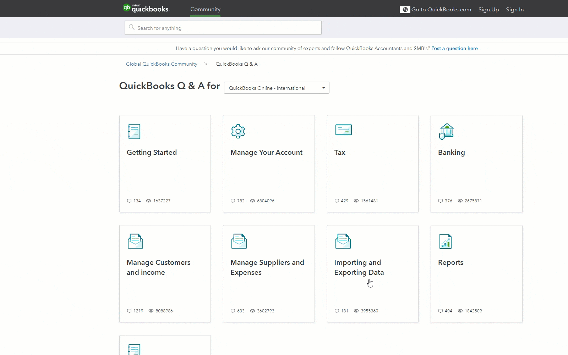Screen dimensions: 568x355
Task: Click the Banking bank building icon
Action: (x=446, y=131)
